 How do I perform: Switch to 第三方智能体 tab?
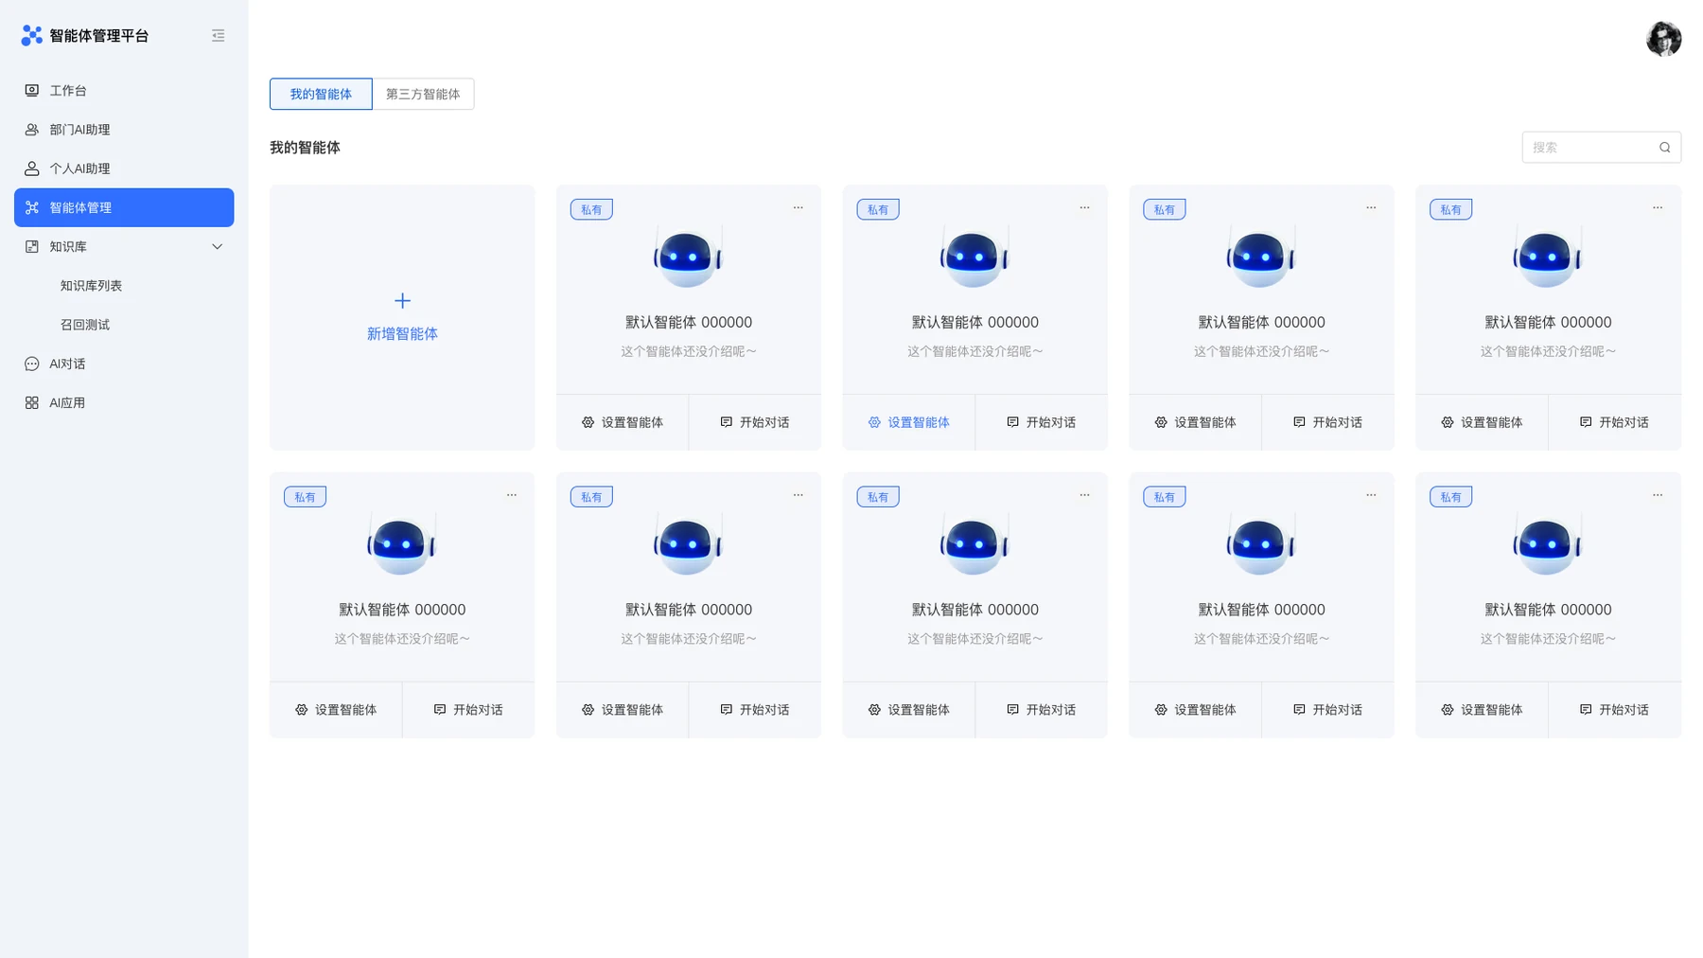[423, 94]
